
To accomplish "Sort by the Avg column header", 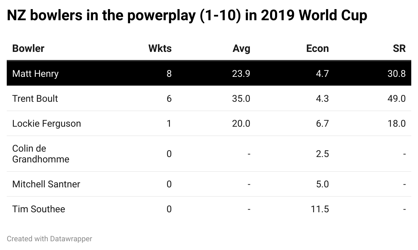I will pyautogui.click(x=241, y=49).
